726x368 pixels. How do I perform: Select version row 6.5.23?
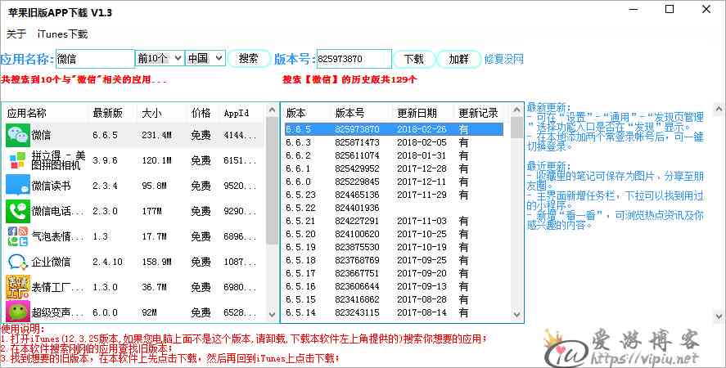(x=394, y=195)
